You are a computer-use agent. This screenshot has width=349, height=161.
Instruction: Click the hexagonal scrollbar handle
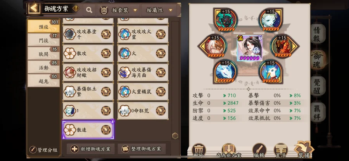[x=175, y=136]
